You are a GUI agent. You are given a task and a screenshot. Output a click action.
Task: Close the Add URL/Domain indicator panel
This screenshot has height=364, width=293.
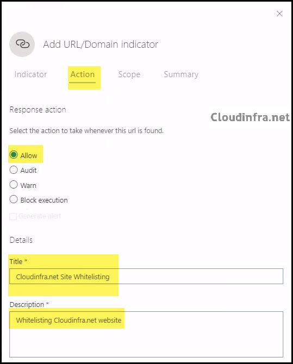click(x=279, y=14)
